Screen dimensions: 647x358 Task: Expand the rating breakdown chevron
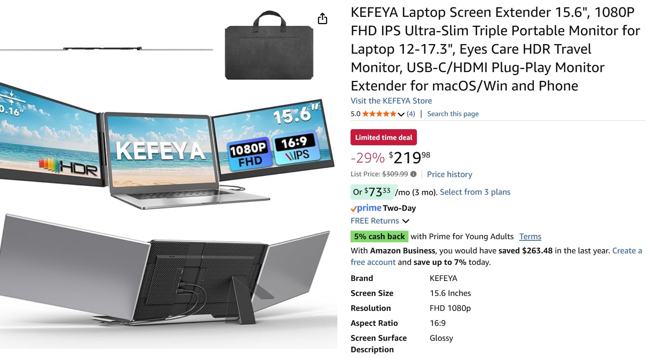[x=401, y=114]
